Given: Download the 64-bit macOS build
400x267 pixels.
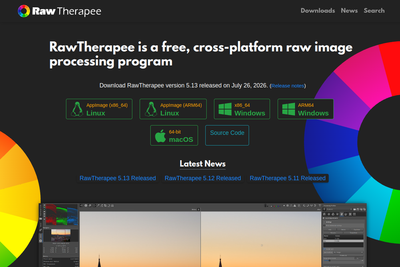Looking at the screenshot, I should (x=174, y=135).
